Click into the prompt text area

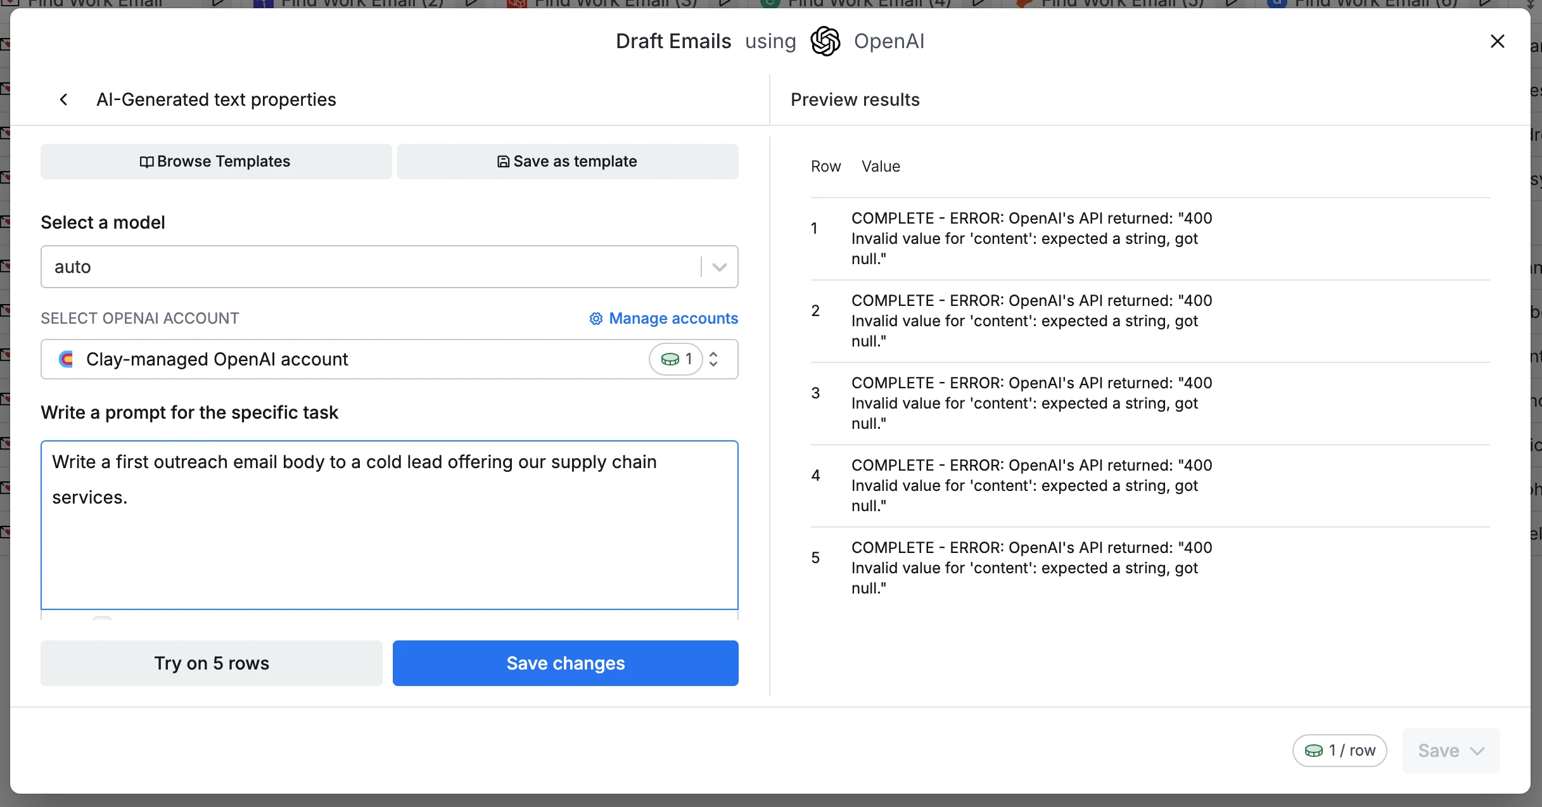[389, 524]
